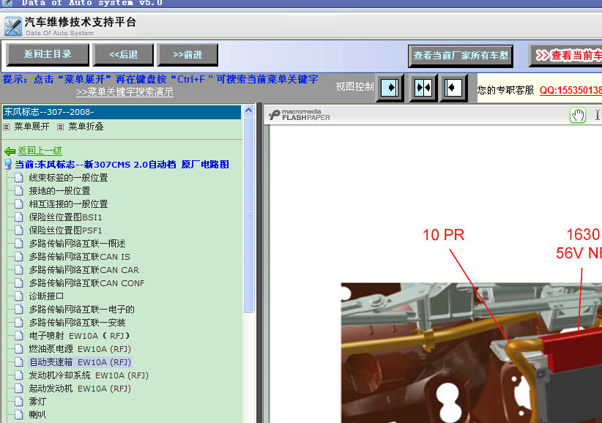The width and height of the screenshot is (602, 423).
Task: Open 诊断接口 document
Action: coord(46,296)
